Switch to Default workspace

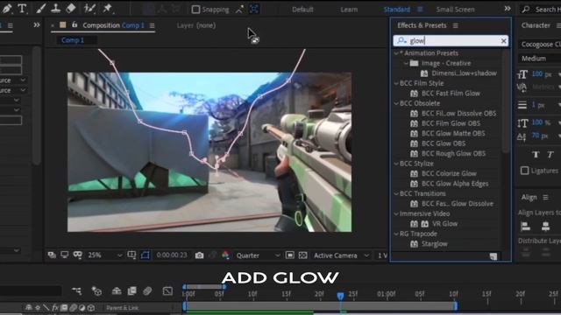pyautogui.click(x=302, y=10)
